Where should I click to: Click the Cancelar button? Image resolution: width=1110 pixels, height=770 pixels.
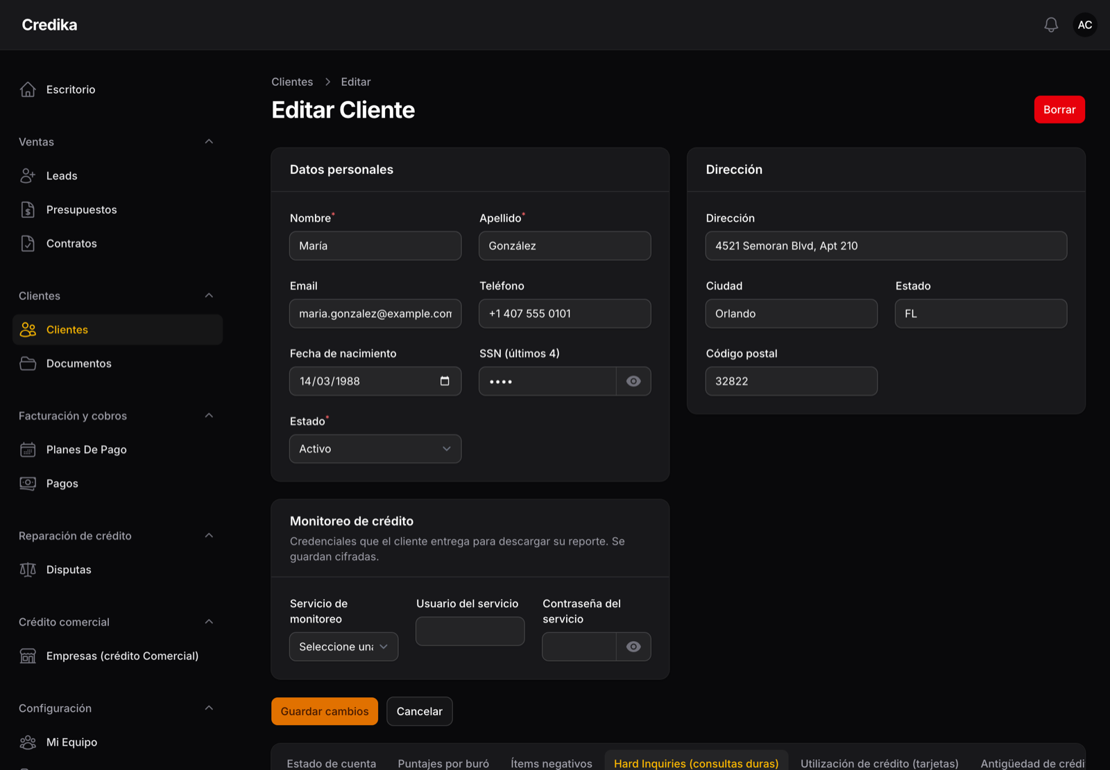coord(420,711)
